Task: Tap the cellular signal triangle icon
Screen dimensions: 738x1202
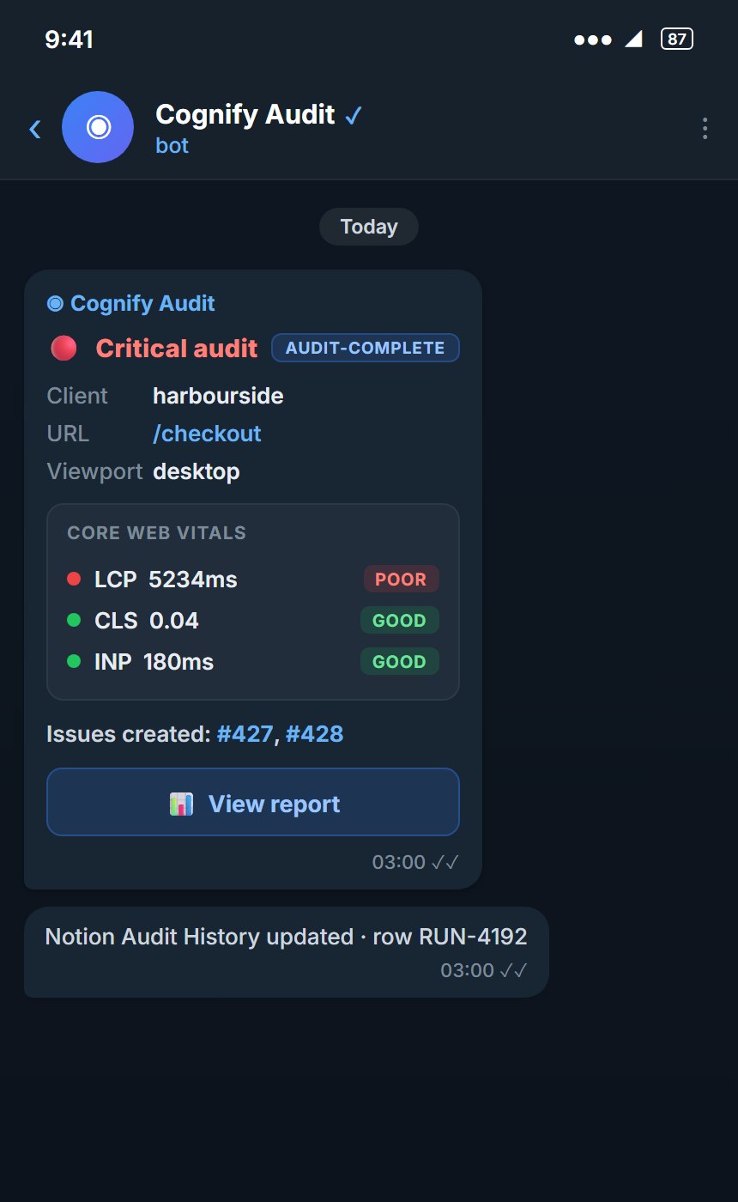Action: coord(633,39)
